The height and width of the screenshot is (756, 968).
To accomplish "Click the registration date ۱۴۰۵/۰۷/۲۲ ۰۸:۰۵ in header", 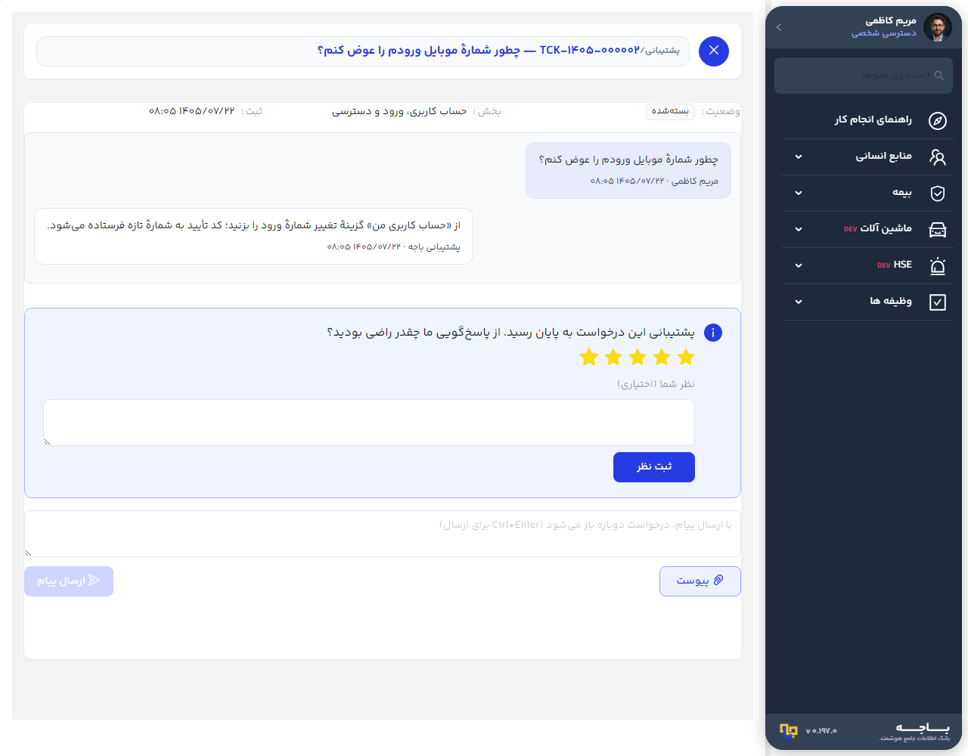I will tap(192, 111).
